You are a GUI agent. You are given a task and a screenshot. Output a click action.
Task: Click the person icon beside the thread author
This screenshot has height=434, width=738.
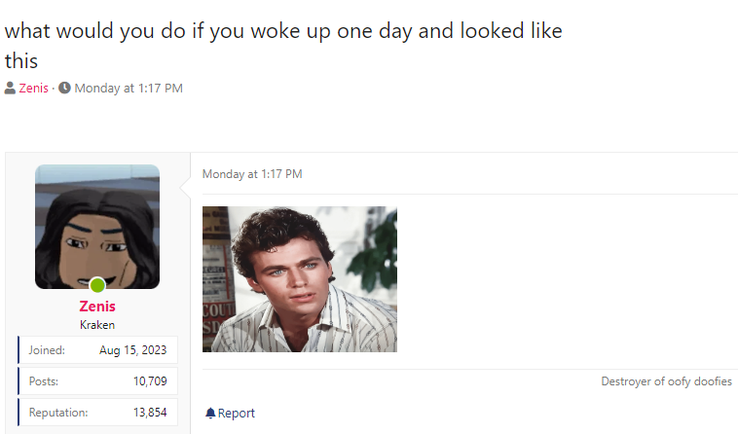(10, 89)
